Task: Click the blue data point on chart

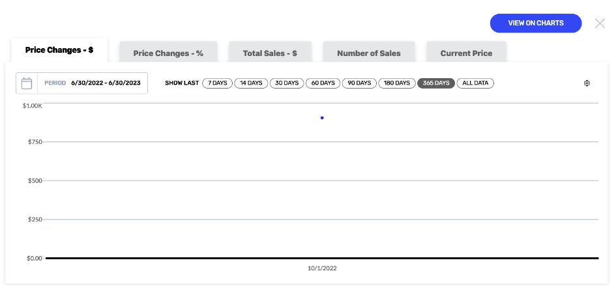Action: pyautogui.click(x=322, y=118)
